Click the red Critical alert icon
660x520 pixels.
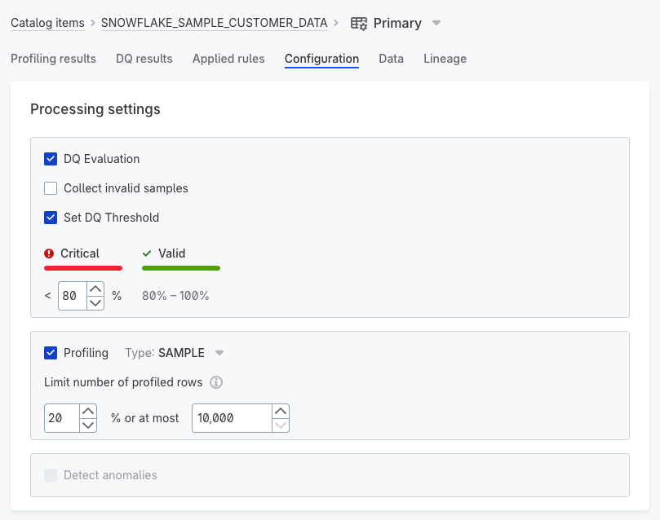point(49,253)
